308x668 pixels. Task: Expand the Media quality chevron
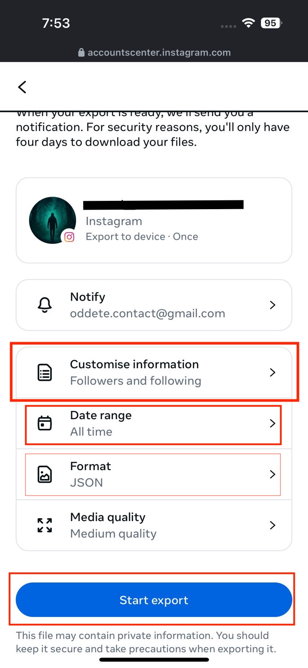coord(272,525)
